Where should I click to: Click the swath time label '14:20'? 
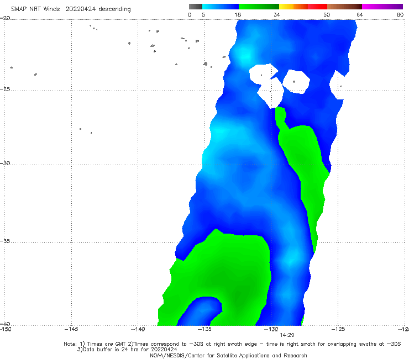click(x=287, y=335)
